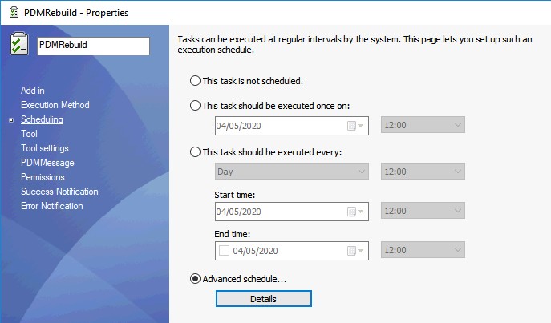Click the PDMRebuild task name field
The width and height of the screenshot is (551, 323).
(x=92, y=46)
